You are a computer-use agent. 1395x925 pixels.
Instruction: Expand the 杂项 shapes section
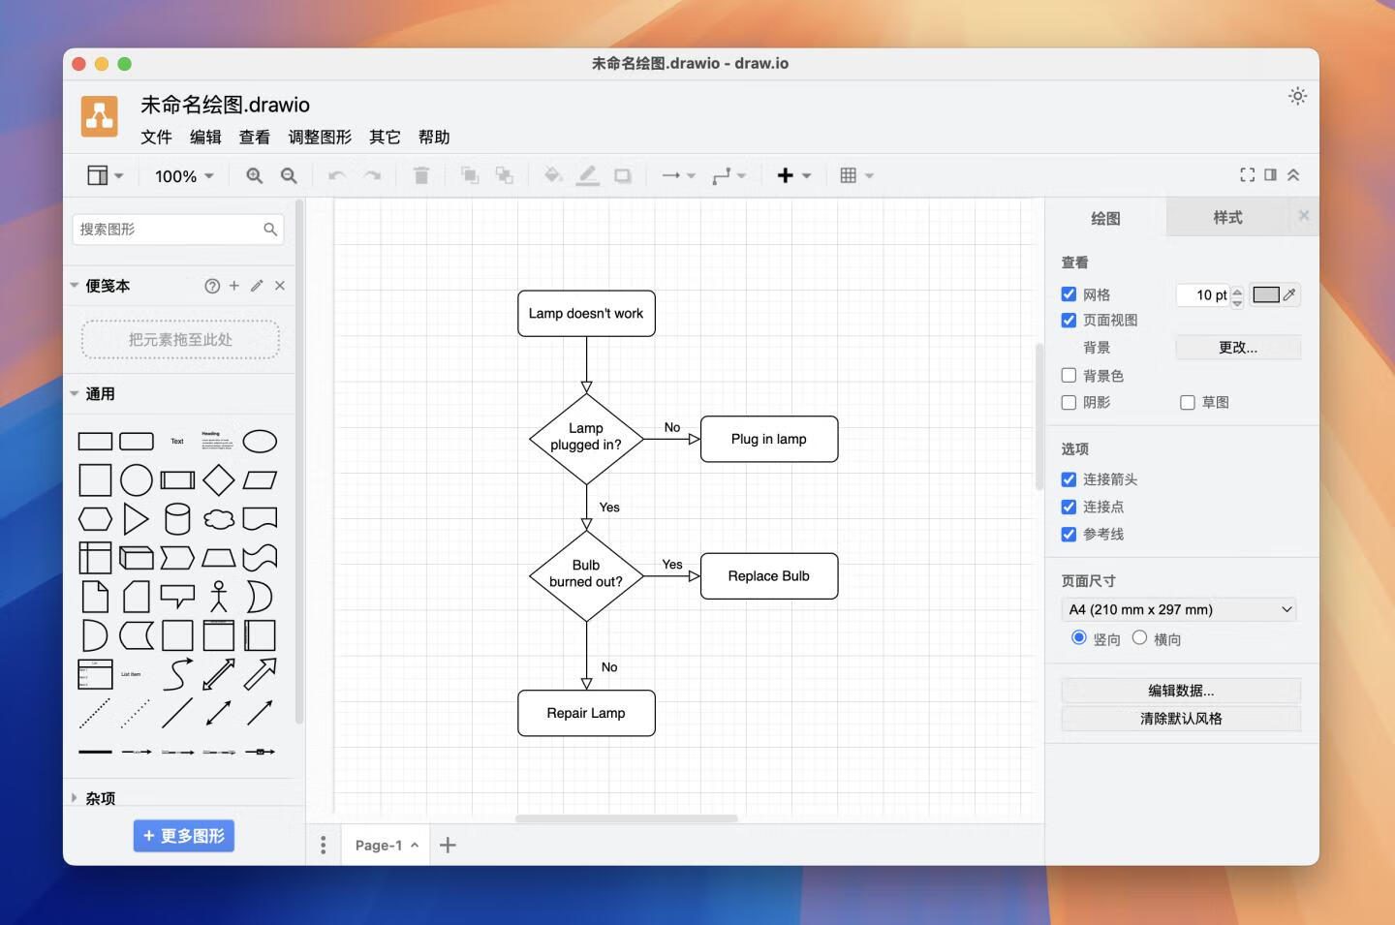(100, 798)
